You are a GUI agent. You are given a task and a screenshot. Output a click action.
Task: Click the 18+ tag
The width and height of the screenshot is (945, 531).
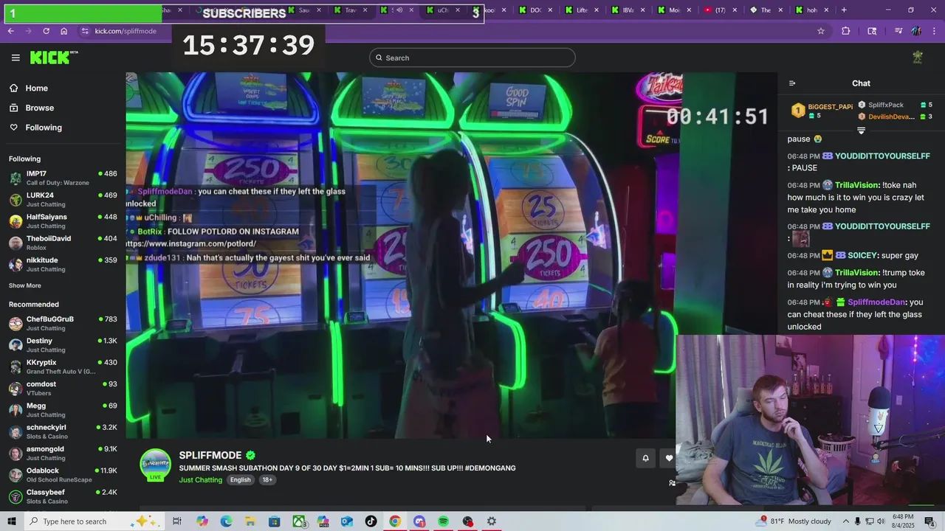(x=267, y=480)
